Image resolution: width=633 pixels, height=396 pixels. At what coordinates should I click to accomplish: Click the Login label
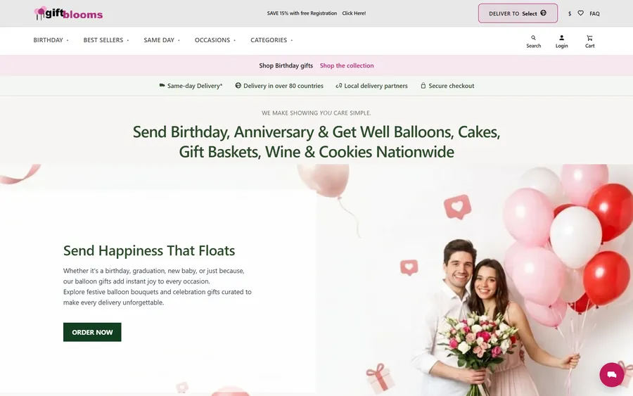tap(561, 46)
